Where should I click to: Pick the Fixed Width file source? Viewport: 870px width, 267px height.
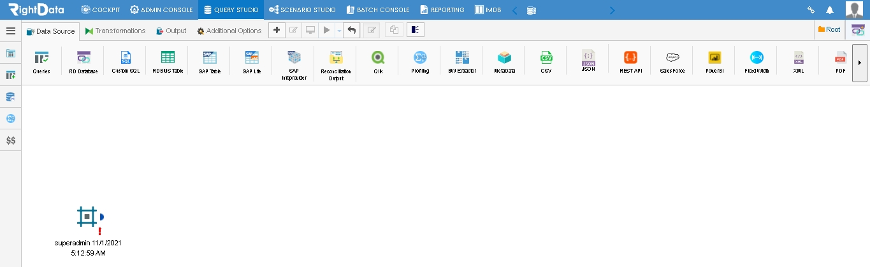click(757, 62)
